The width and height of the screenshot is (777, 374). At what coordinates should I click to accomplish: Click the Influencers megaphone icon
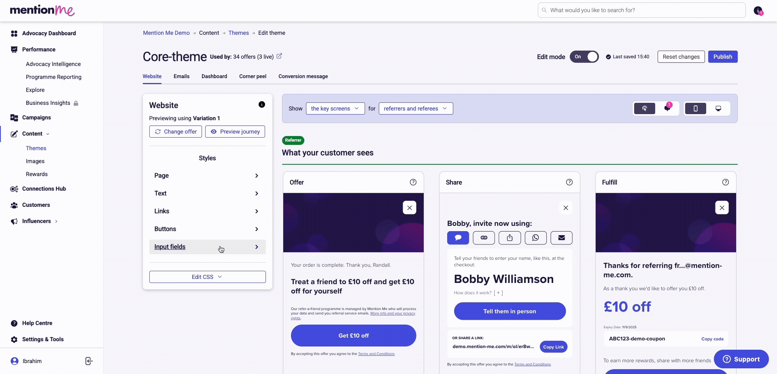click(14, 221)
